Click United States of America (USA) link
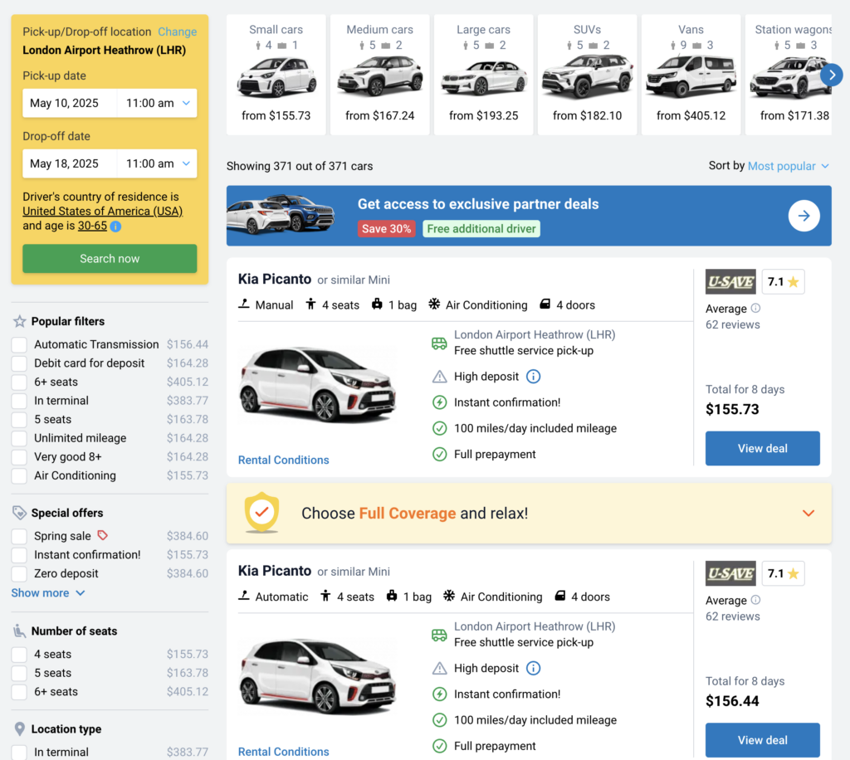 pos(102,212)
